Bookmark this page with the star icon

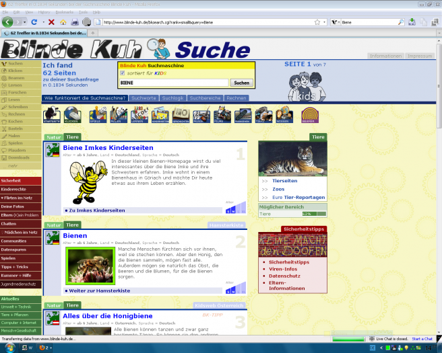click(317, 22)
